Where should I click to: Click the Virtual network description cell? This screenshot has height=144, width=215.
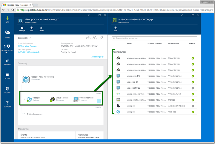click(x=175, y=94)
